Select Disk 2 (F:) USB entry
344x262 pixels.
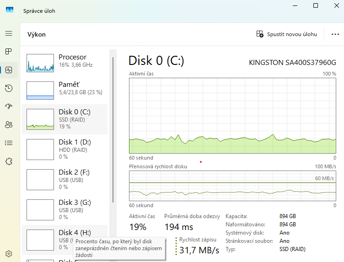click(x=73, y=179)
